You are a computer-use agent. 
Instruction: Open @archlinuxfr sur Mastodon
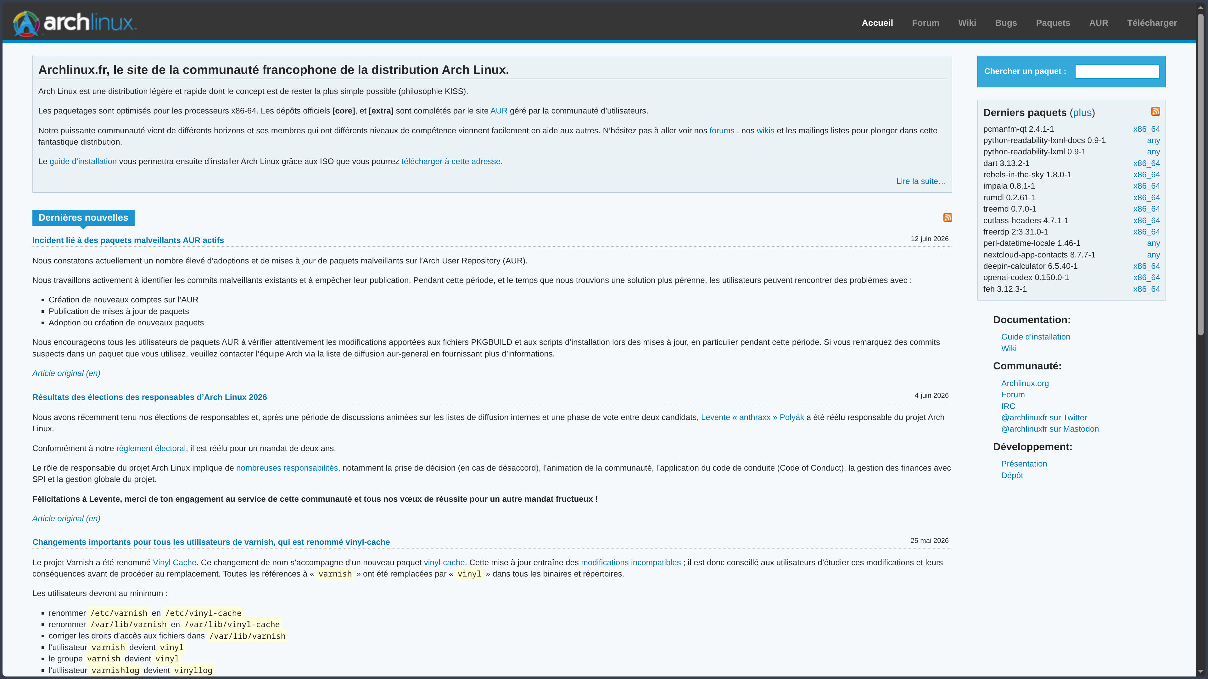1049,429
